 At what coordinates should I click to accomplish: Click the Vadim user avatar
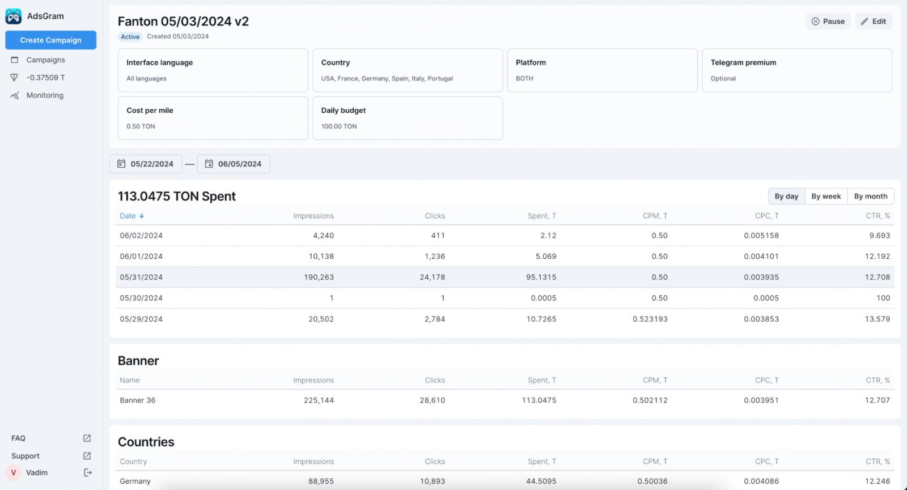[14, 472]
